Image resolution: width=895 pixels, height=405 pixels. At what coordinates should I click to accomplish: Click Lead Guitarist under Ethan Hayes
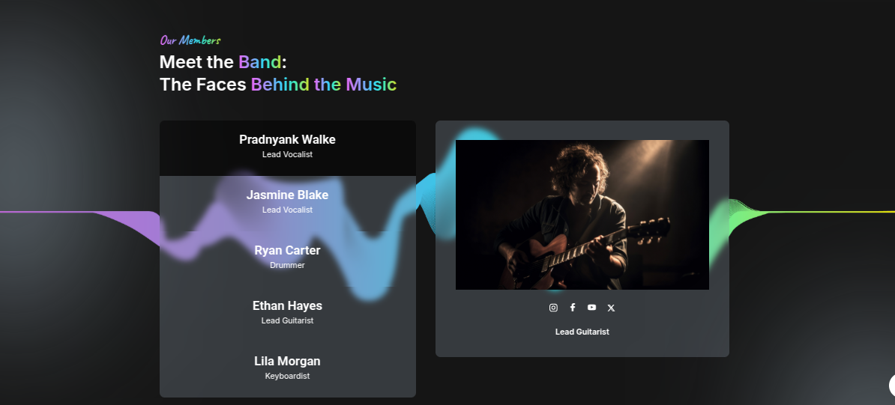coord(288,320)
